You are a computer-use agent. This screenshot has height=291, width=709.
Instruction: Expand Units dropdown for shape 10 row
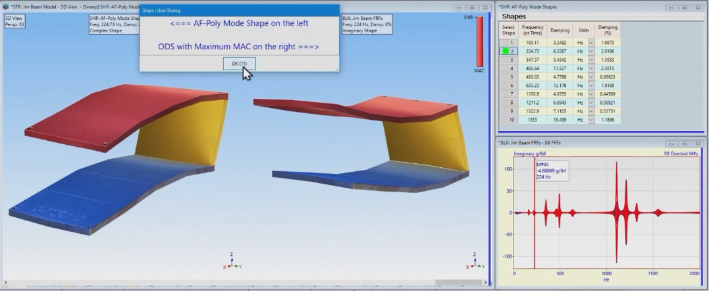click(x=591, y=119)
